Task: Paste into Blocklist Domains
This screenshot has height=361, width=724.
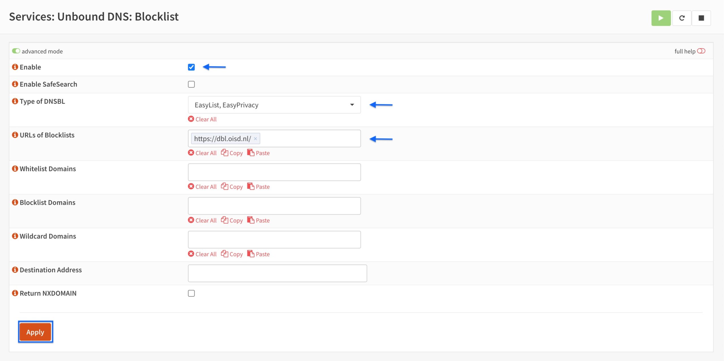Action: click(258, 220)
